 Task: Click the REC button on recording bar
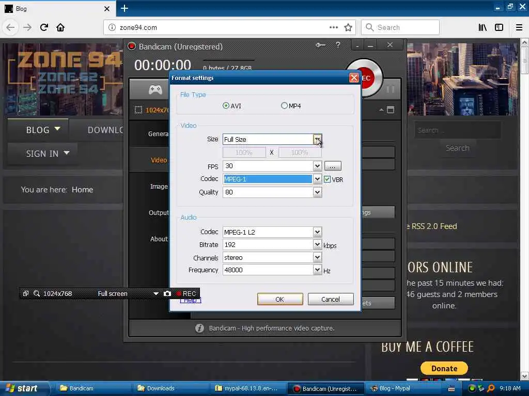[186, 293]
